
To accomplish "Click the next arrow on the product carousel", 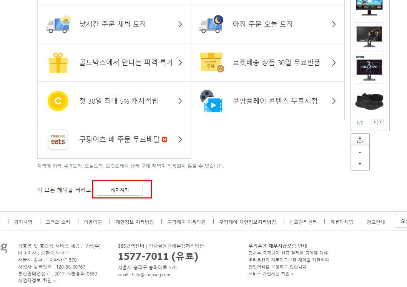I will 380,121.
